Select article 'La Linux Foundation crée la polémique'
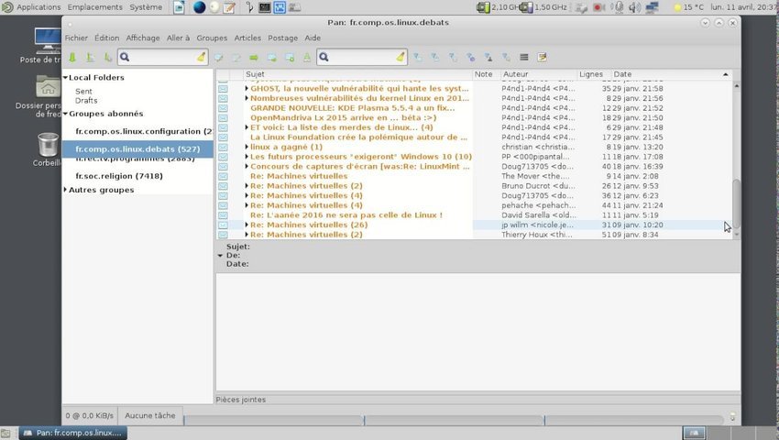779x440 pixels. pyautogui.click(x=358, y=137)
